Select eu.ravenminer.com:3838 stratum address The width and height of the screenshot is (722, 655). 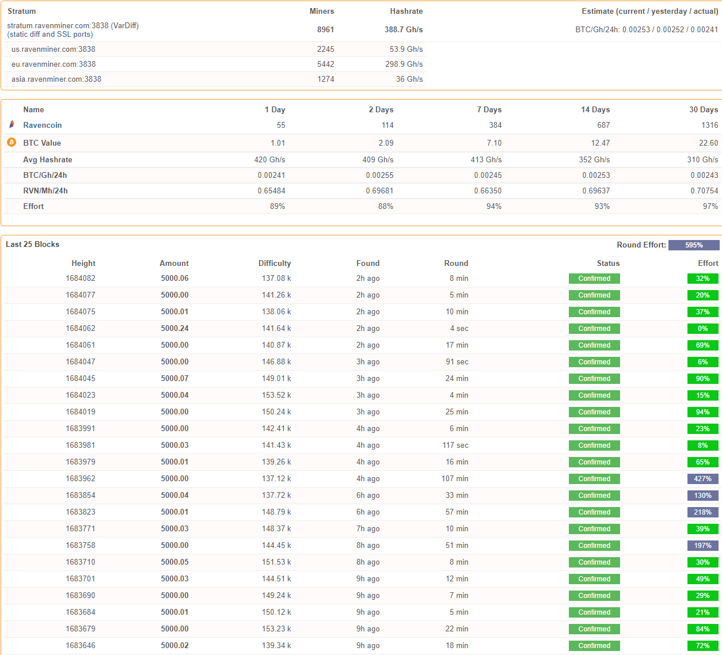pyautogui.click(x=54, y=64)
